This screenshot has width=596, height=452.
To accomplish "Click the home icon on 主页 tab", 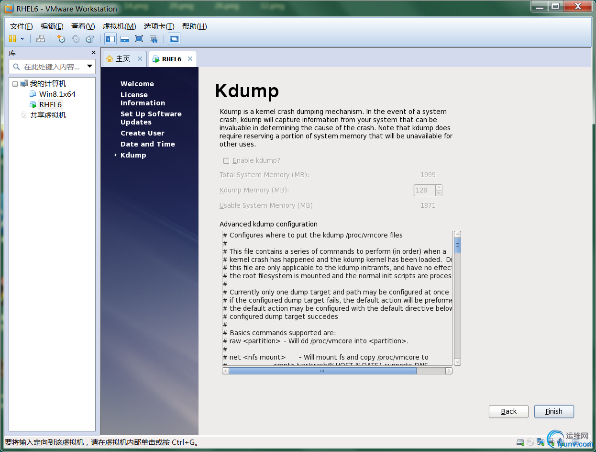I will tap(110, 58).
